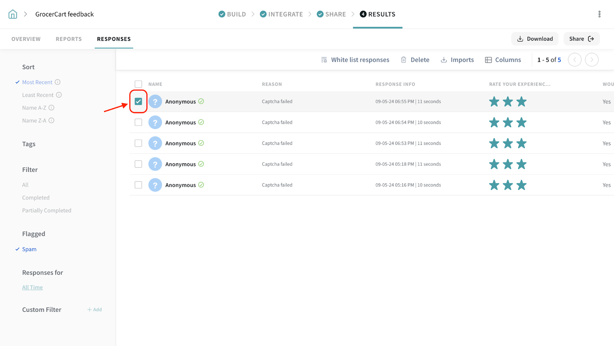The image size is (614, 346).
Task: Click info icon beside Least Recent
Action: coord(59,95)
